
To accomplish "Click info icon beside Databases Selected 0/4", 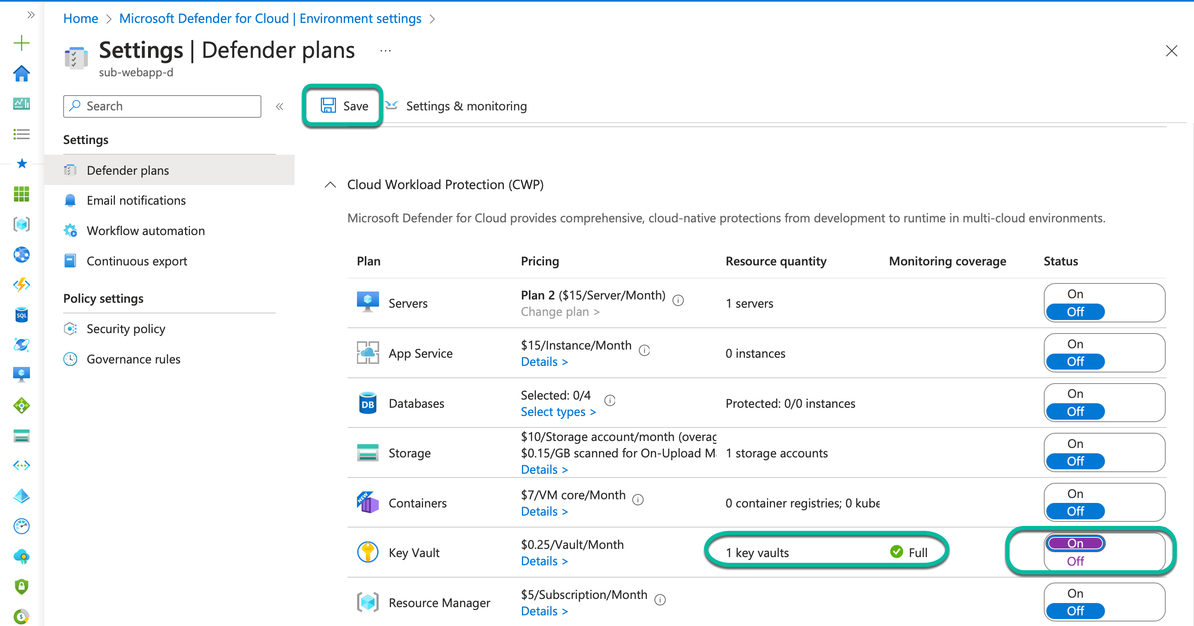I will pos(610,400).
